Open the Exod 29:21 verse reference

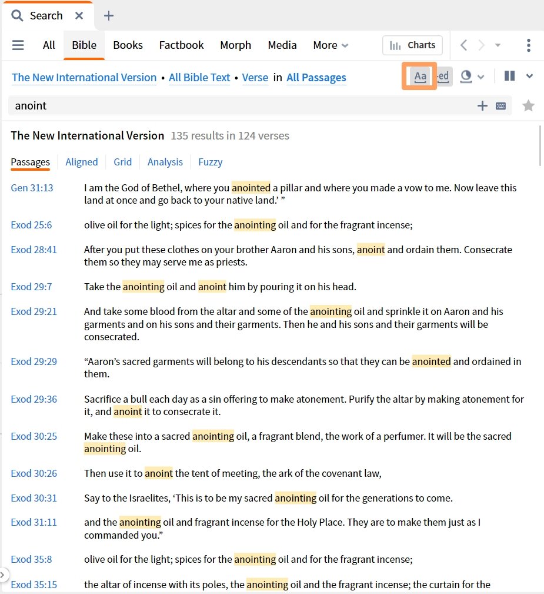click(34, 311)
